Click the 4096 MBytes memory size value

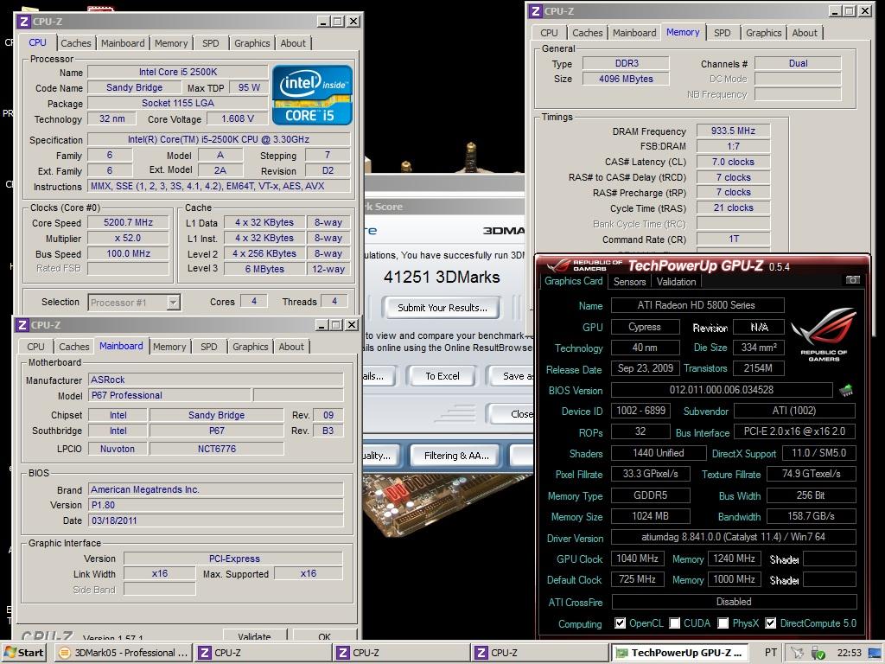click(626, 79)
